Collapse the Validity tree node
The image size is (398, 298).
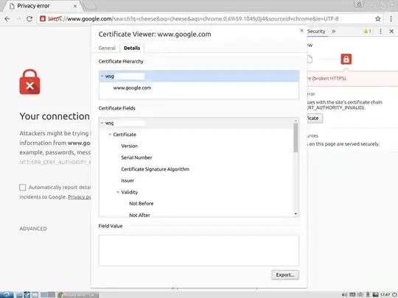click(118, 192)
